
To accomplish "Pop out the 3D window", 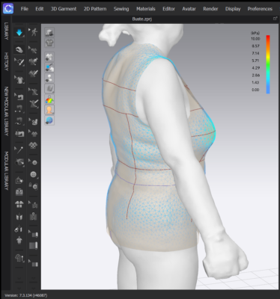I will click(276, 19).
